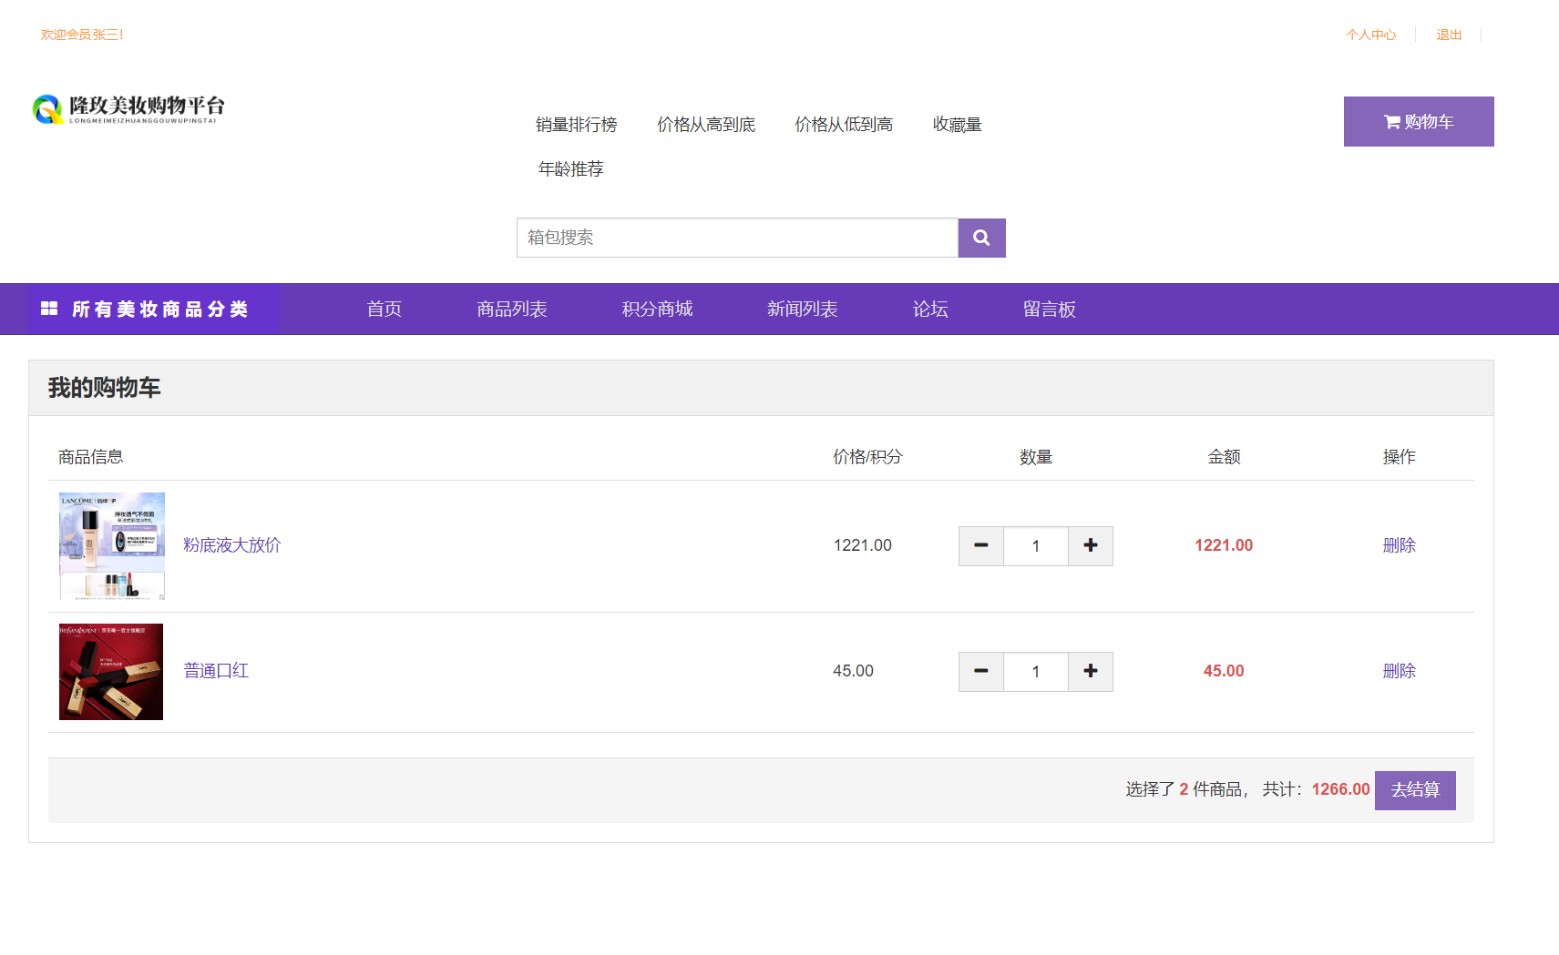Decrease quantity of 普通口红
Screen dimensions: 1559x955
click(x=980, y=672)
